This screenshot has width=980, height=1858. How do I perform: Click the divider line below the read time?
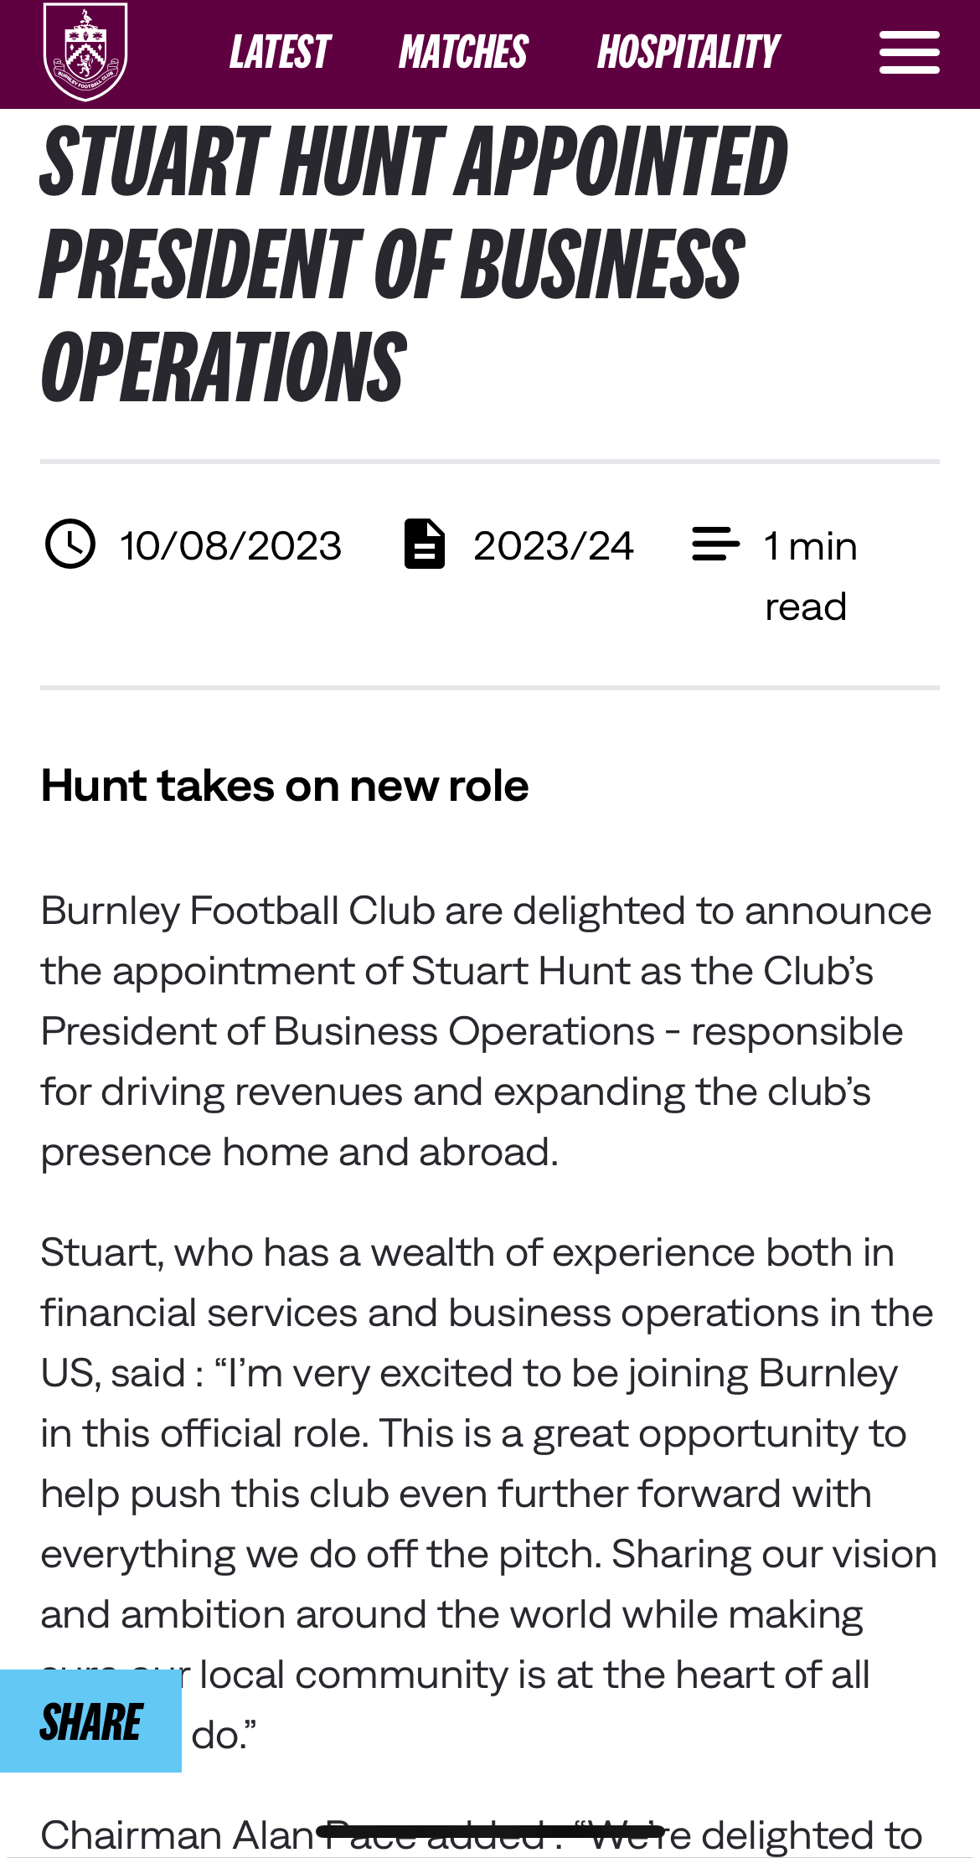pyautogui.click(x=490, y=688)
